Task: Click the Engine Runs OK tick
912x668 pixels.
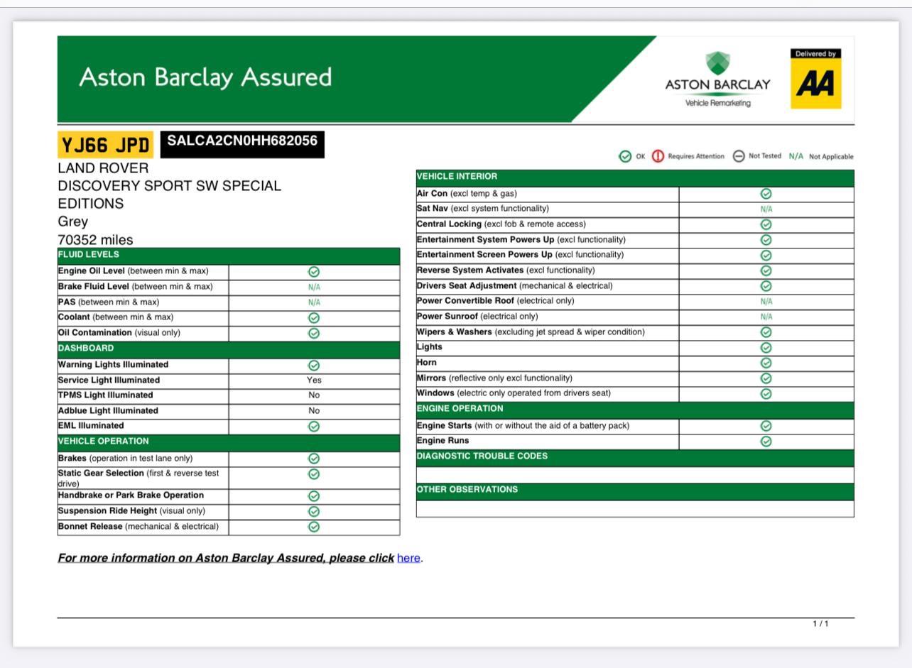Action: click(766, 442)
